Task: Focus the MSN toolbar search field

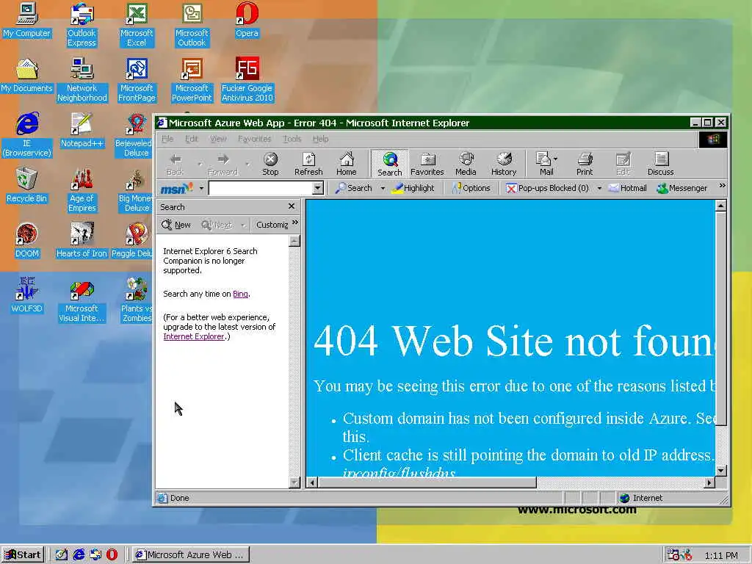Action: [x=261, y=188]
